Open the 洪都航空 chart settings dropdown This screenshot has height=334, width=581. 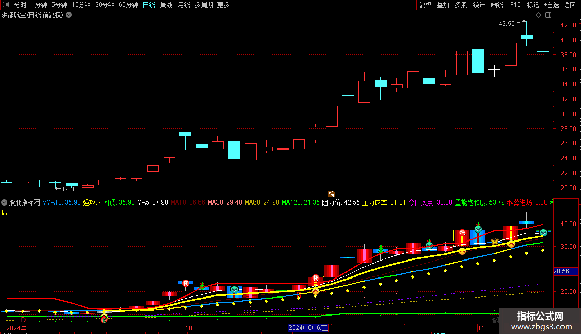(x=69, y=15)
